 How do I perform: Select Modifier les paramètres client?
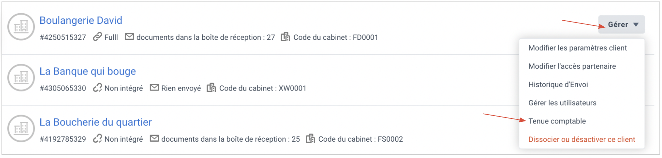click(577, 48)
